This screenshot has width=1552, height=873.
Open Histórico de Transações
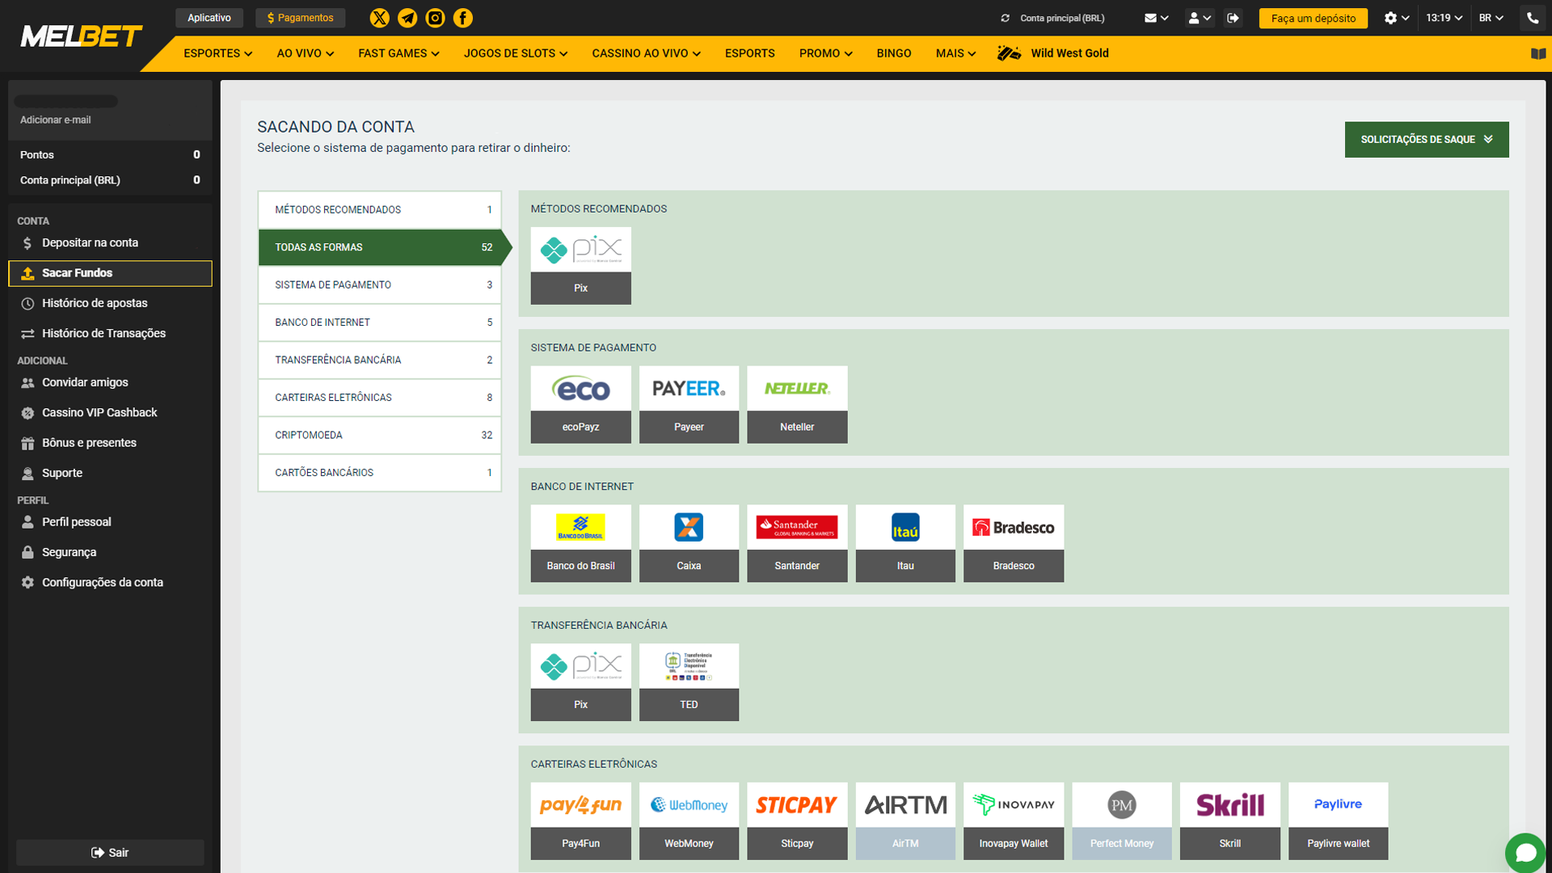tap(110, 333)
